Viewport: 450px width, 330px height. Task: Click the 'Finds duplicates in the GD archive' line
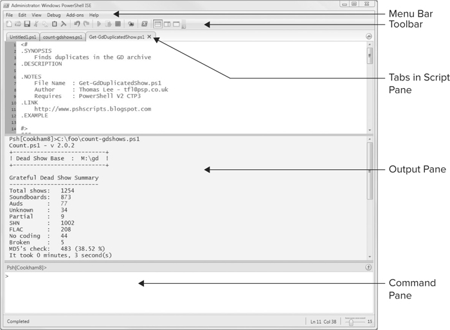(93, 57)
